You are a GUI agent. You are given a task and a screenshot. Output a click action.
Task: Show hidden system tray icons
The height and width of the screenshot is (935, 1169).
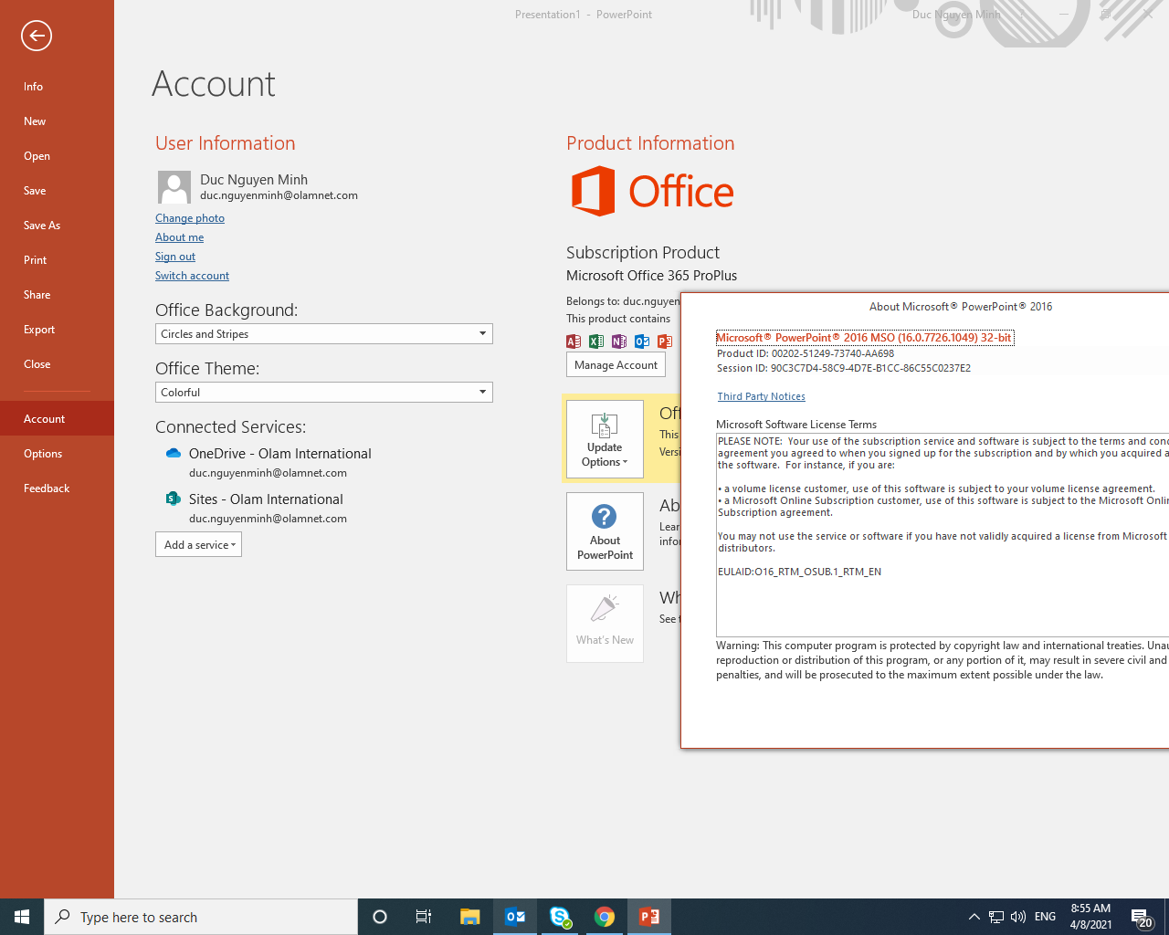(x=974, y=917)
